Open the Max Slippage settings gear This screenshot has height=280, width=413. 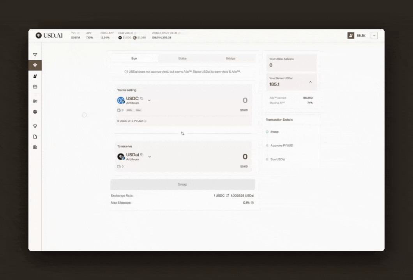(x=252, y=203)
